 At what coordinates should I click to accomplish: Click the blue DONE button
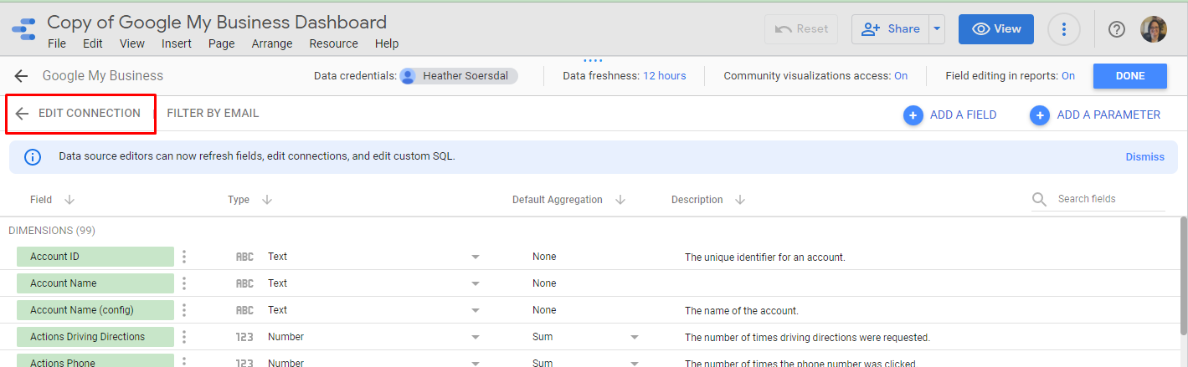[1129, 76]
